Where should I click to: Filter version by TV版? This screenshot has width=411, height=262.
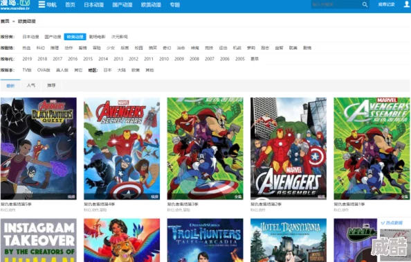click(x=27, y=70)
